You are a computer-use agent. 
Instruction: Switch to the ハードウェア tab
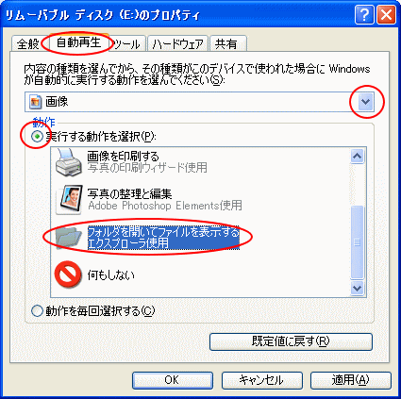(x=177, y=43)
